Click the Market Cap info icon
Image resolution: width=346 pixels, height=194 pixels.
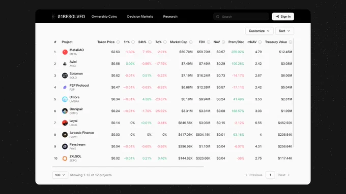point(191,42)
